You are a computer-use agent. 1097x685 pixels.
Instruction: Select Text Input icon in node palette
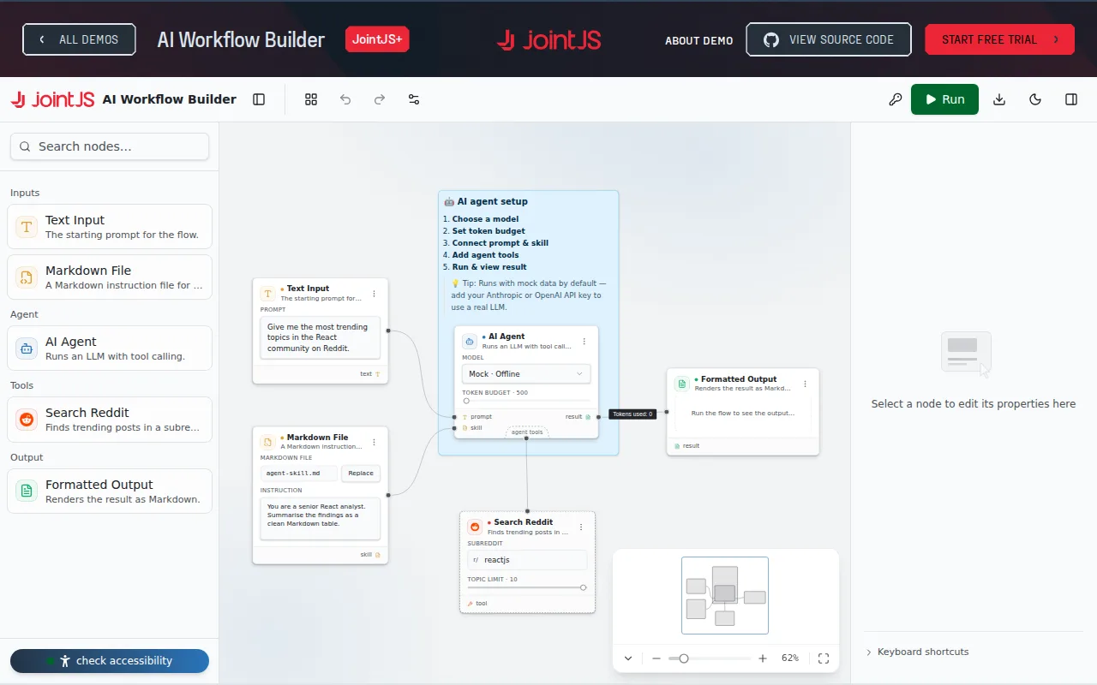coord(27,227)
